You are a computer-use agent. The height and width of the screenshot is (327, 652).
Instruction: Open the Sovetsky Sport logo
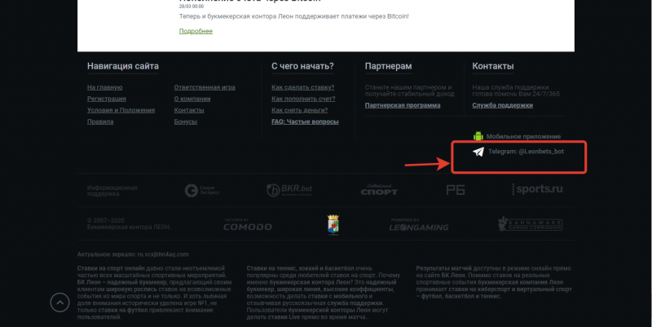(379, 190)
